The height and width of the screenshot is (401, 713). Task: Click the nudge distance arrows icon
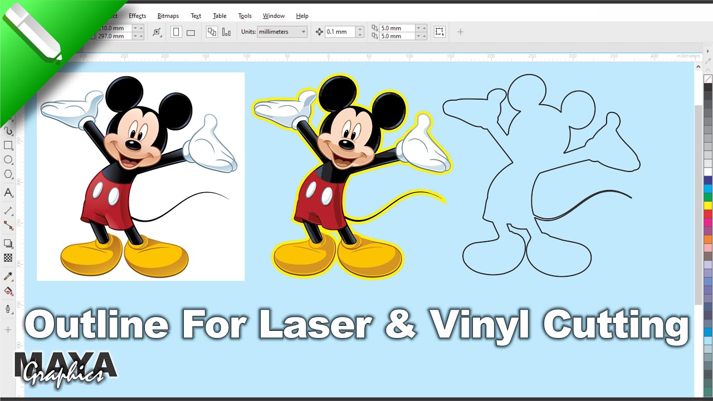[x=319, y=32]
